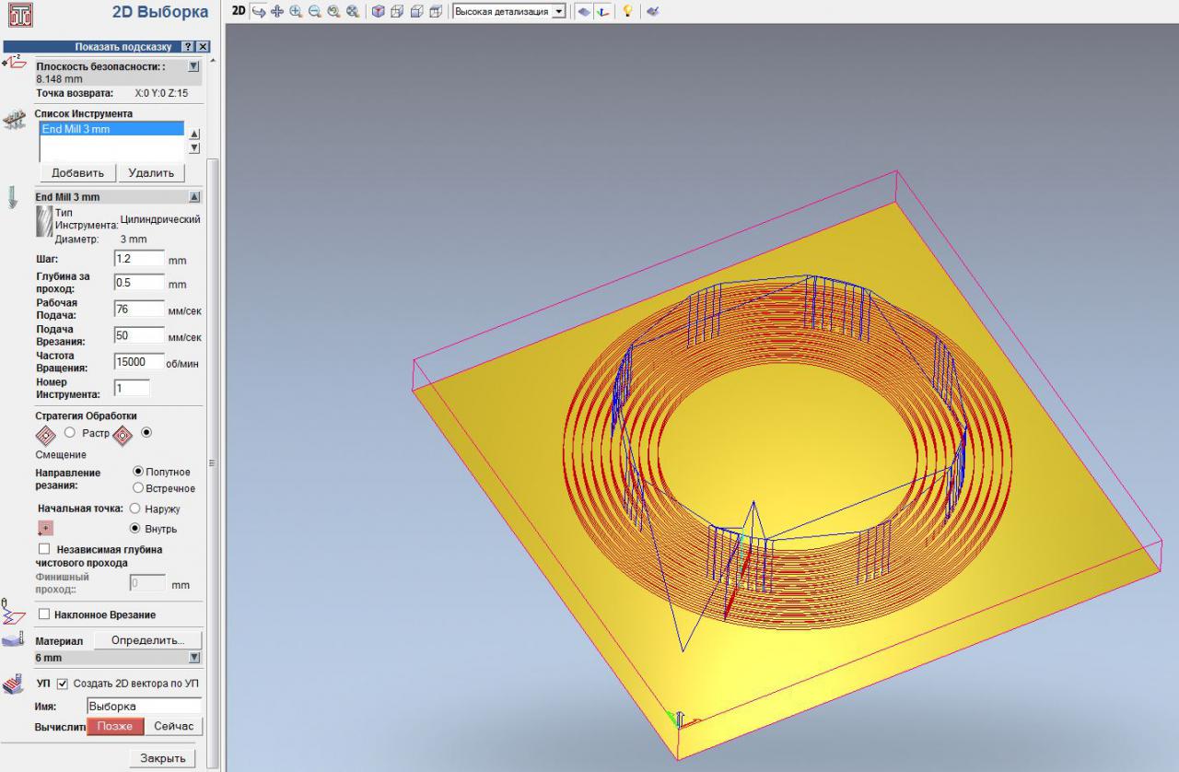Select the third cube view icon
Image resolution: width=1179 pixels, height=772 pixels.
(416, 11)
